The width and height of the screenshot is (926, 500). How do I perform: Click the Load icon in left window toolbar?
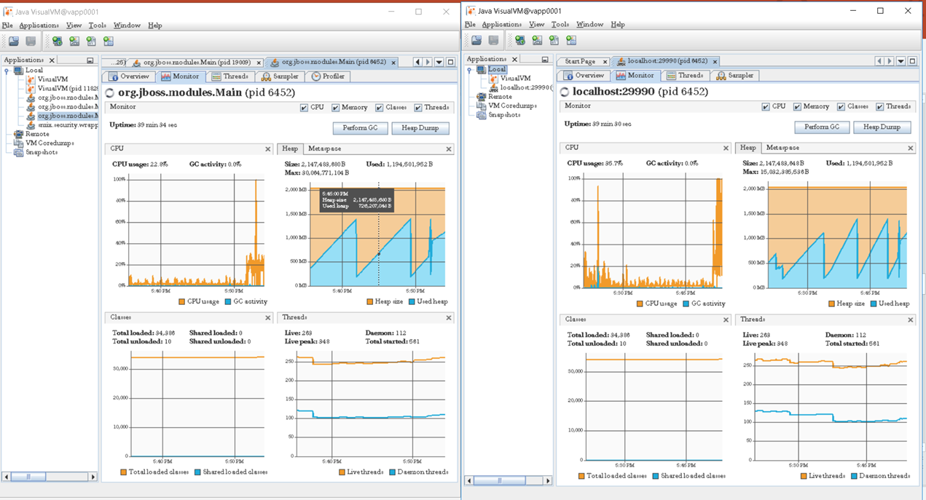[14, 41]
